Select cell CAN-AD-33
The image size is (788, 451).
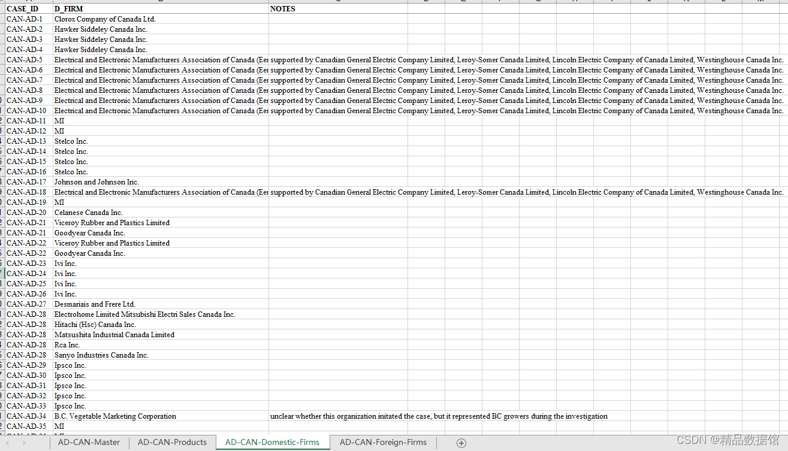(29, 406)
